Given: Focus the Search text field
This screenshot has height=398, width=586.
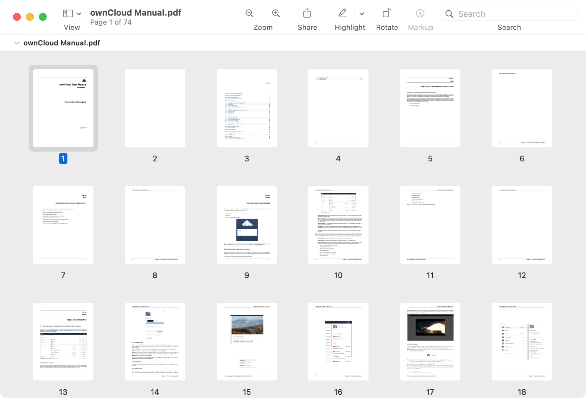Looking at the screenshot, I should [509, 14].
